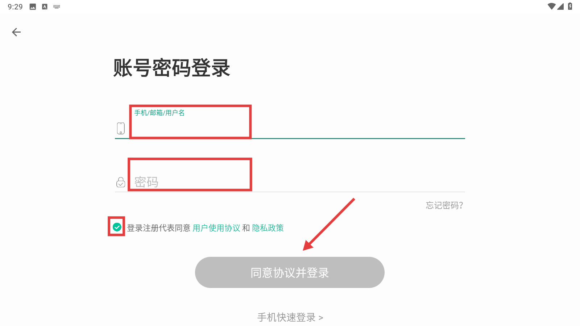Tap the letter A status bar icon
The image size is (580, 326).
tap(45, 7)
